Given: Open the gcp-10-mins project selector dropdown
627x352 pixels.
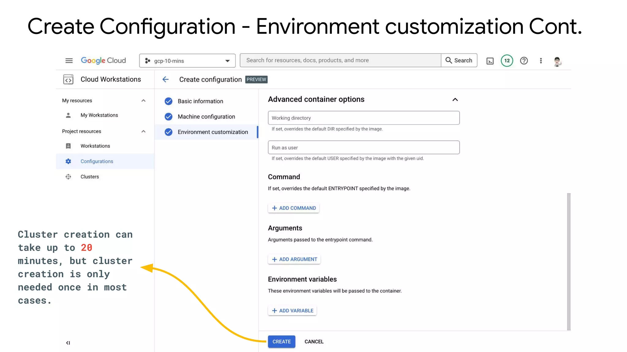Looking at the screenshot, I should pos(187,61).
